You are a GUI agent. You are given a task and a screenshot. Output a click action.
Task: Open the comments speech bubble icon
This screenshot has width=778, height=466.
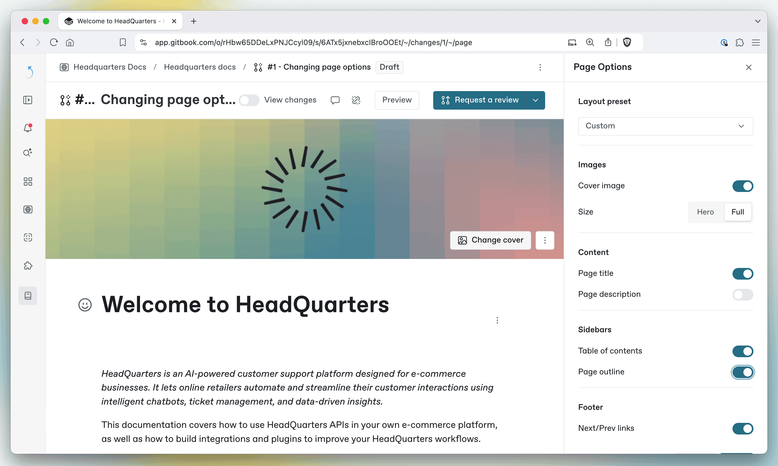pos(335,100)
